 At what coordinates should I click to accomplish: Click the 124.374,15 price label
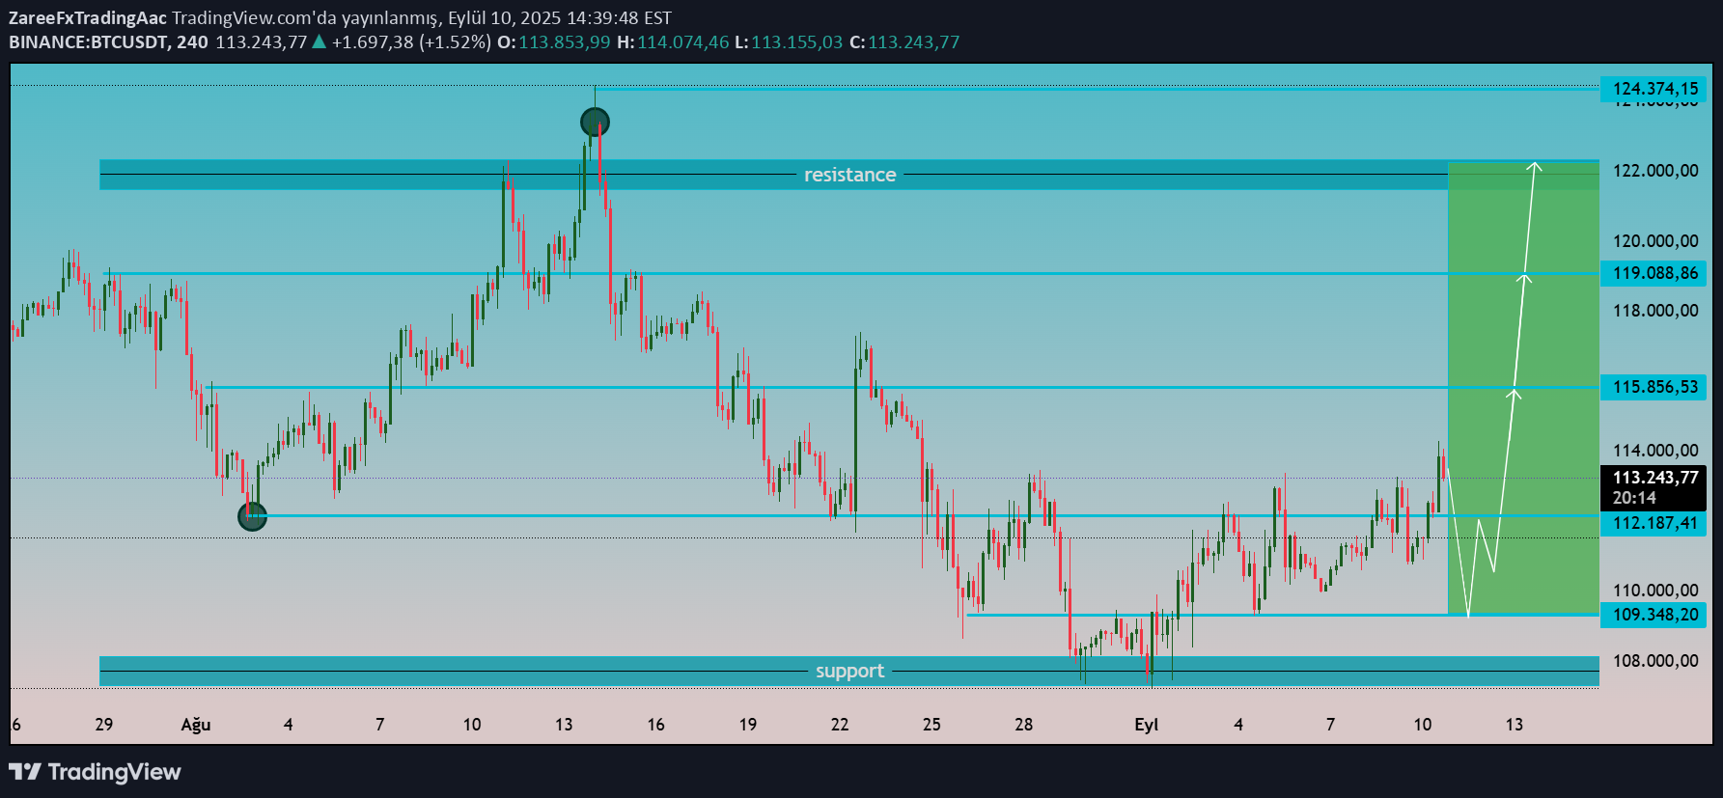point(1654,89)
